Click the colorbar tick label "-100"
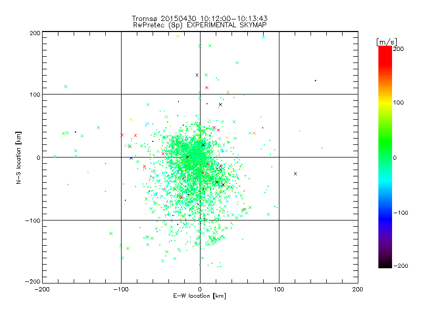The height and width of the screenshot is (315, 421). [x=400, y=213]
